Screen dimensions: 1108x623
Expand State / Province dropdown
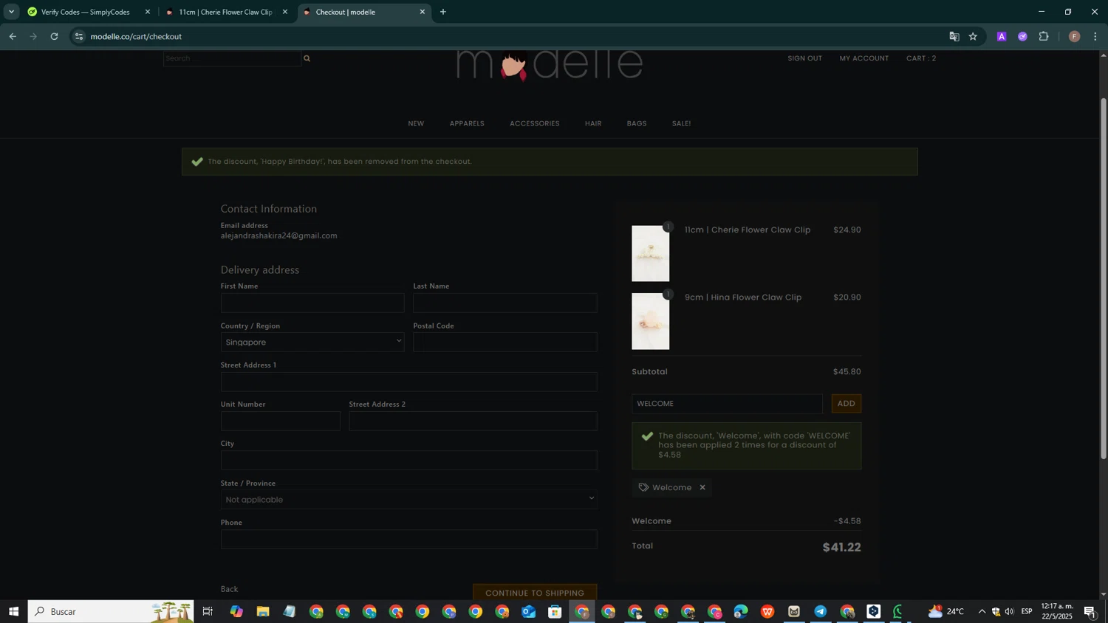point(408,500)
